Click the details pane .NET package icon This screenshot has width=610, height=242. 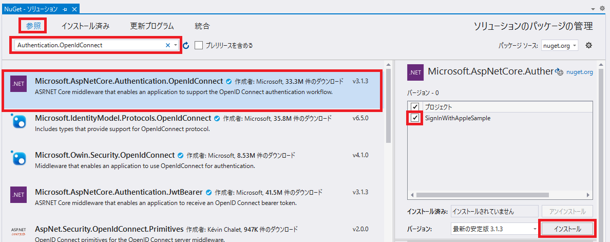coord(415,72)
